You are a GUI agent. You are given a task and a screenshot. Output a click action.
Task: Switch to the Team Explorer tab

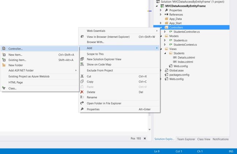[x=186, y=139]
